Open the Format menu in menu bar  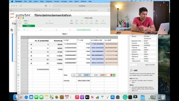click(56, 1)
